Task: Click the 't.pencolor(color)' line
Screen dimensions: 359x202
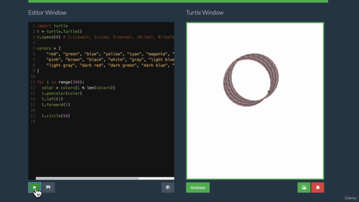Action: (62, 94)
